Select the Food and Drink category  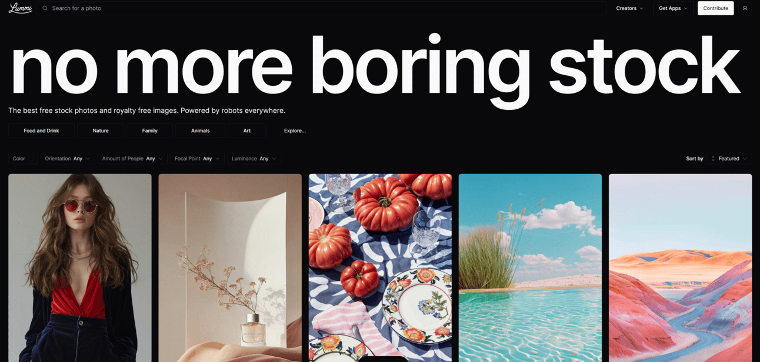click(x=41, y=130)
